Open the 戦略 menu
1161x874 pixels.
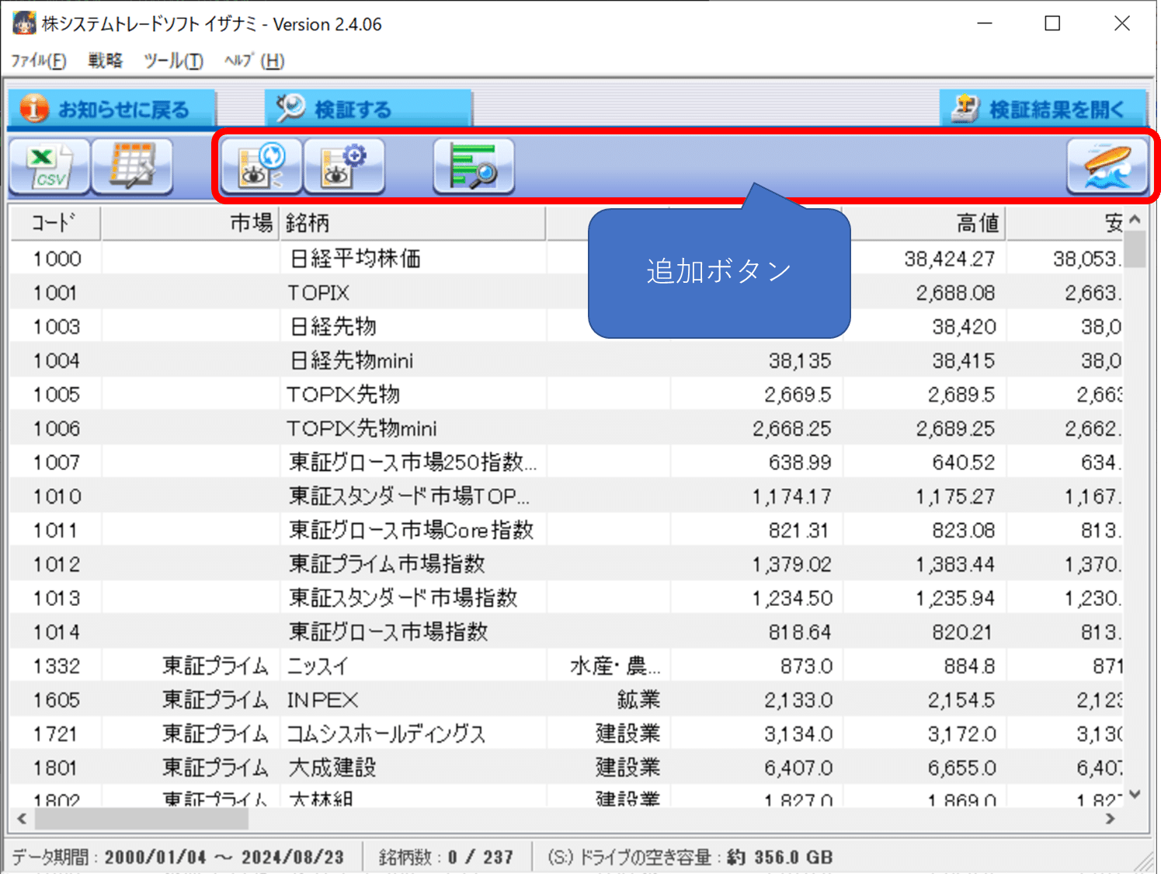[105, 61]
